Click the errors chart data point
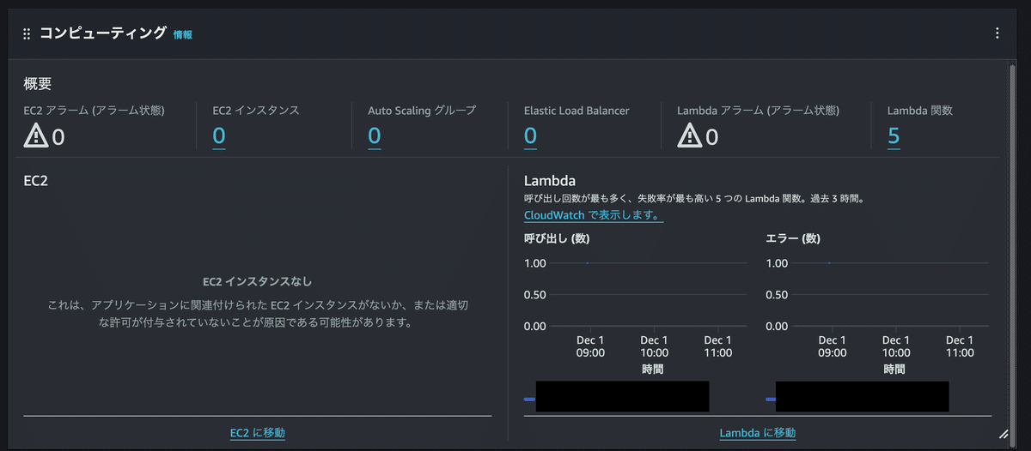The height and width of the screenshot is (451, 1031). click(829, 263)
